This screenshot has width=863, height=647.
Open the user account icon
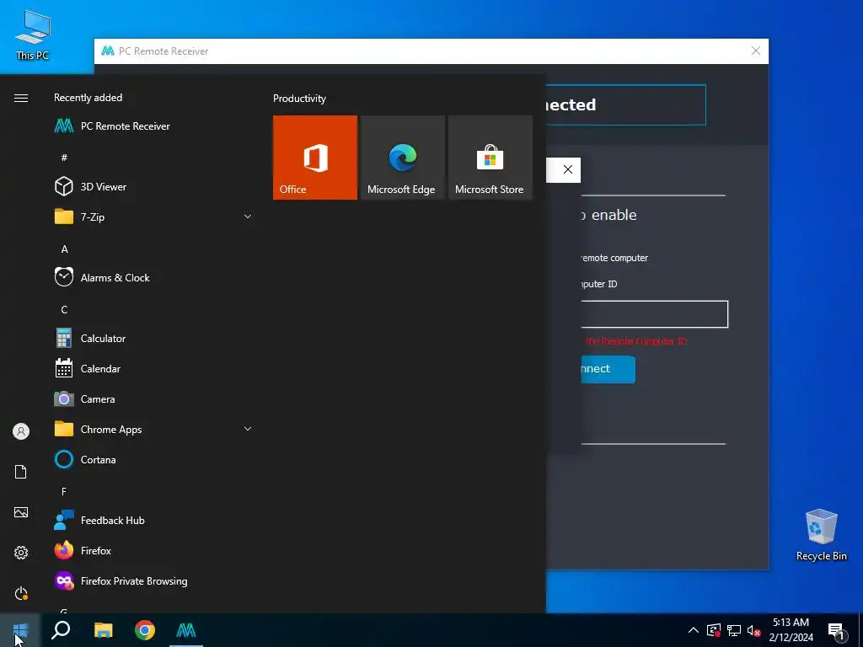tap(21, 431)
